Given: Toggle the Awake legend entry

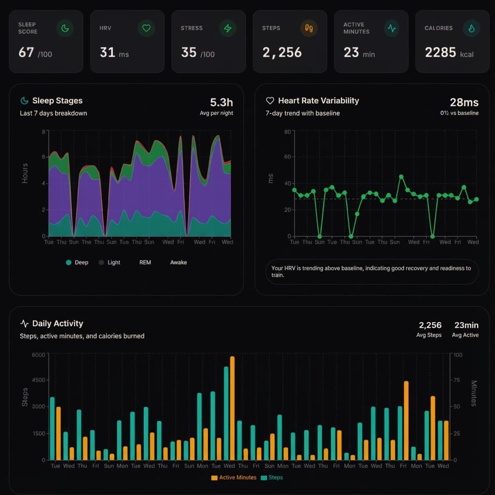Looking at the screenshot, I should [x=178, y=262].
